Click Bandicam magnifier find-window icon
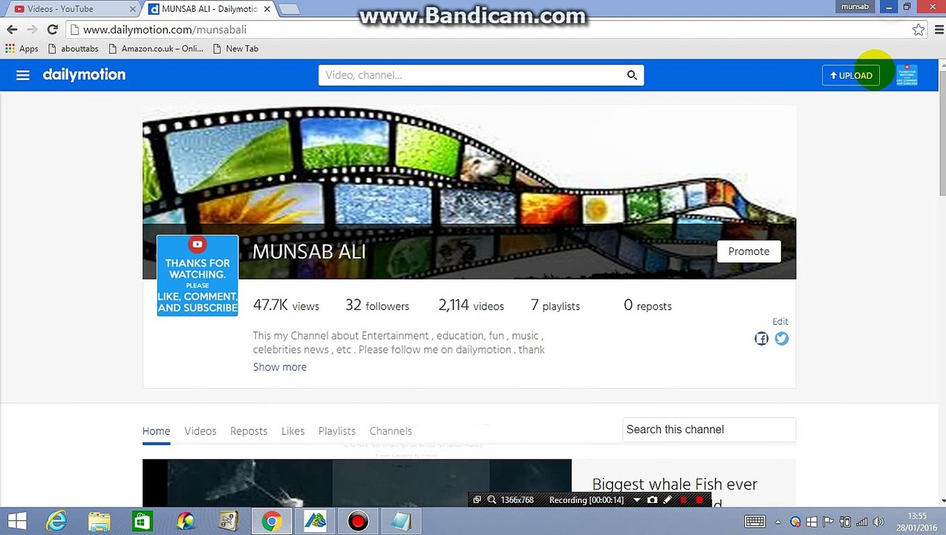The height and width of the screenshot is (535, 946). 492,500
